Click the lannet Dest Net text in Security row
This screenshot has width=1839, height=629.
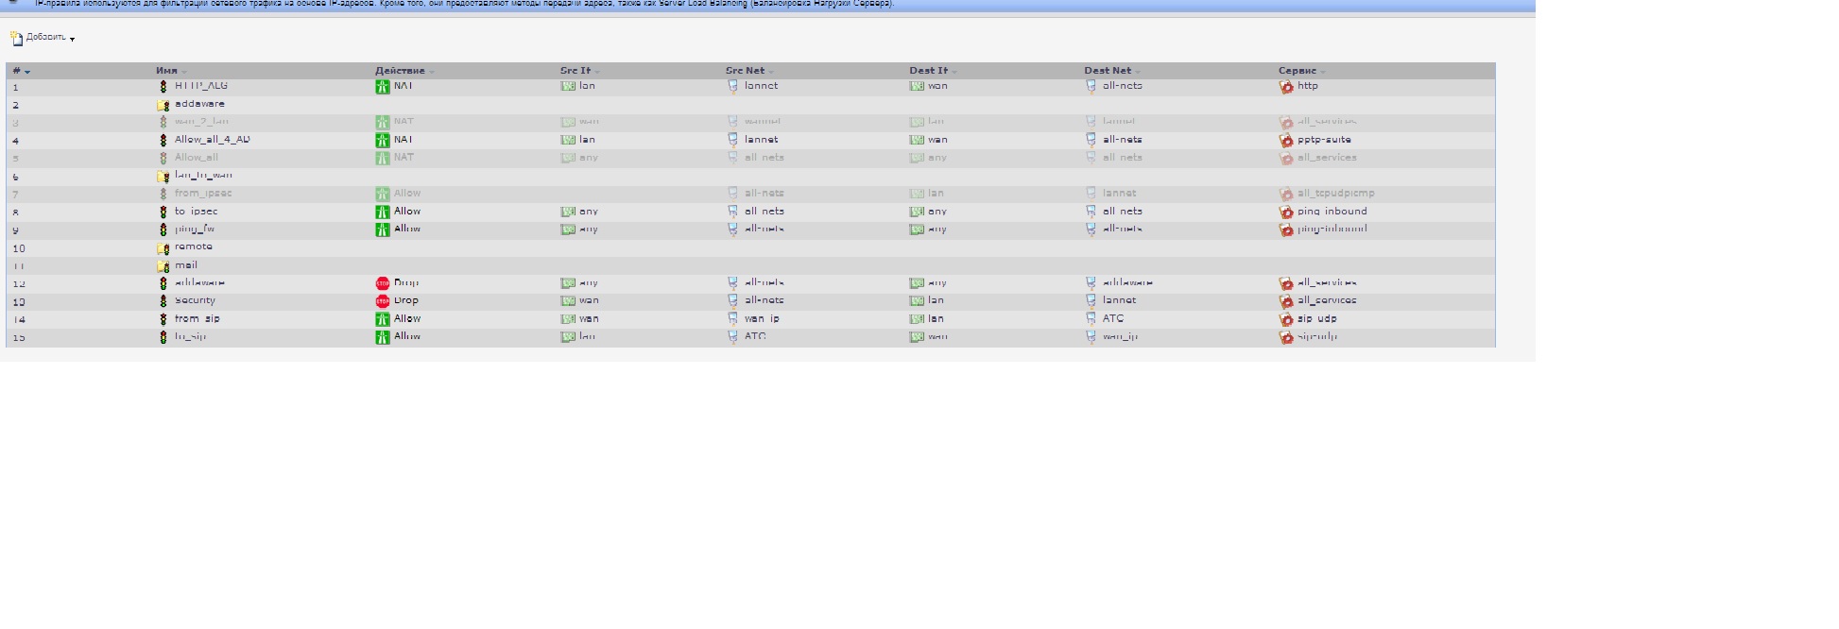coord(1120,300)
